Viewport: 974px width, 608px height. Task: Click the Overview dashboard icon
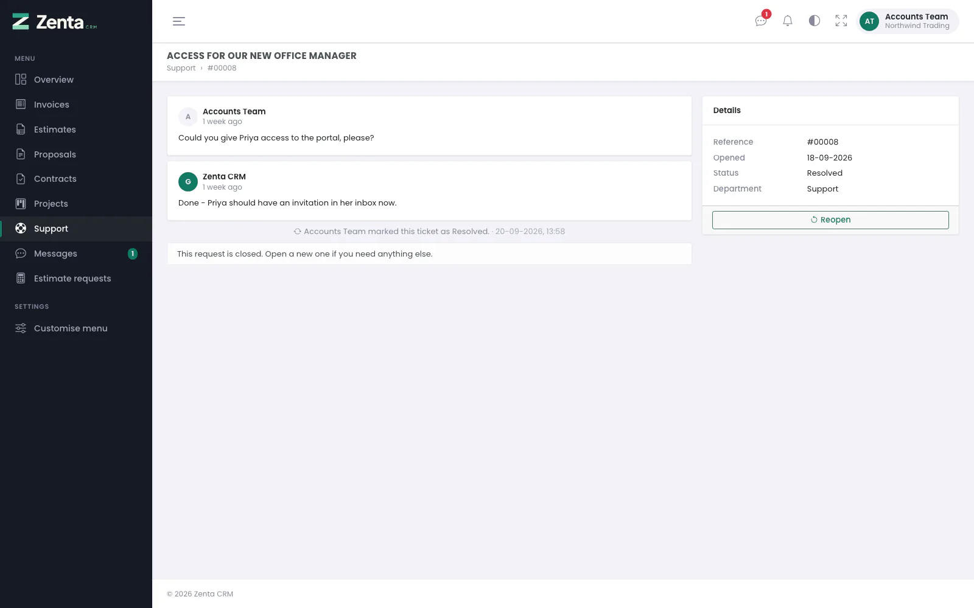(x=21, y=80)
